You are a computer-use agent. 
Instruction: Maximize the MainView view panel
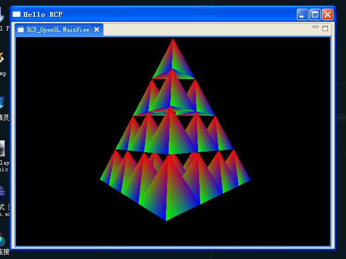pos(325,28)
